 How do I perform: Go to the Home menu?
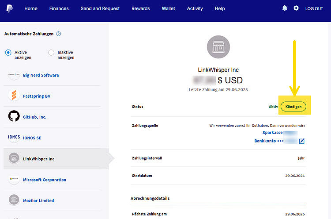tap(31, 8)
